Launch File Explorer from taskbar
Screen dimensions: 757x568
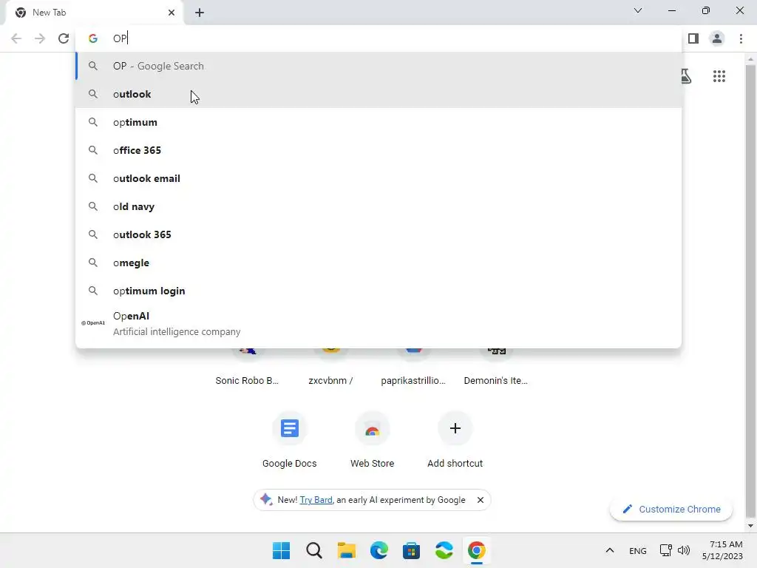346,550
